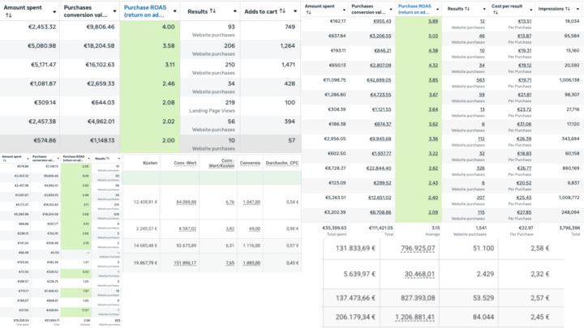Screen dimensions: 584x328
Task: Click the Conv.-Wert column header
Action: [185, 163]
